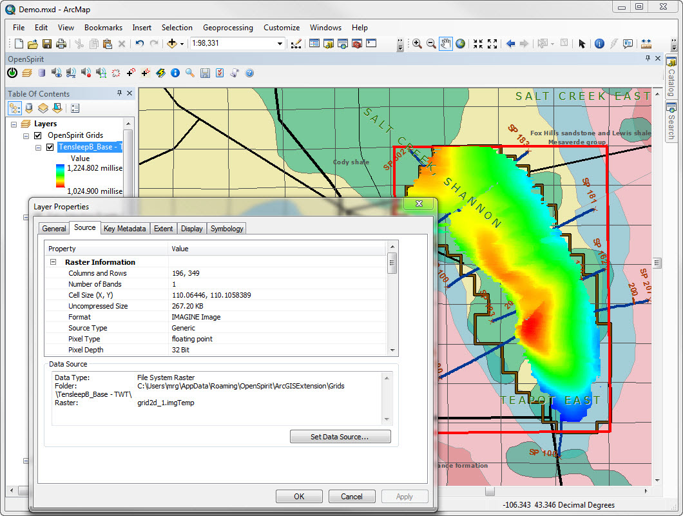Image resolution: width=683 pixels, height=516 pixels.
Task: Select the Pan hand tool
Action: click(446, 44)
